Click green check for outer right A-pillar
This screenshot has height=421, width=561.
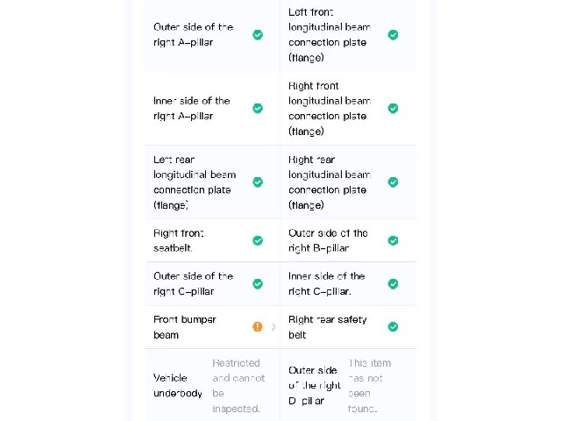point(258,35)
